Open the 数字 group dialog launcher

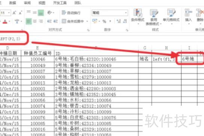coord(127,30)
